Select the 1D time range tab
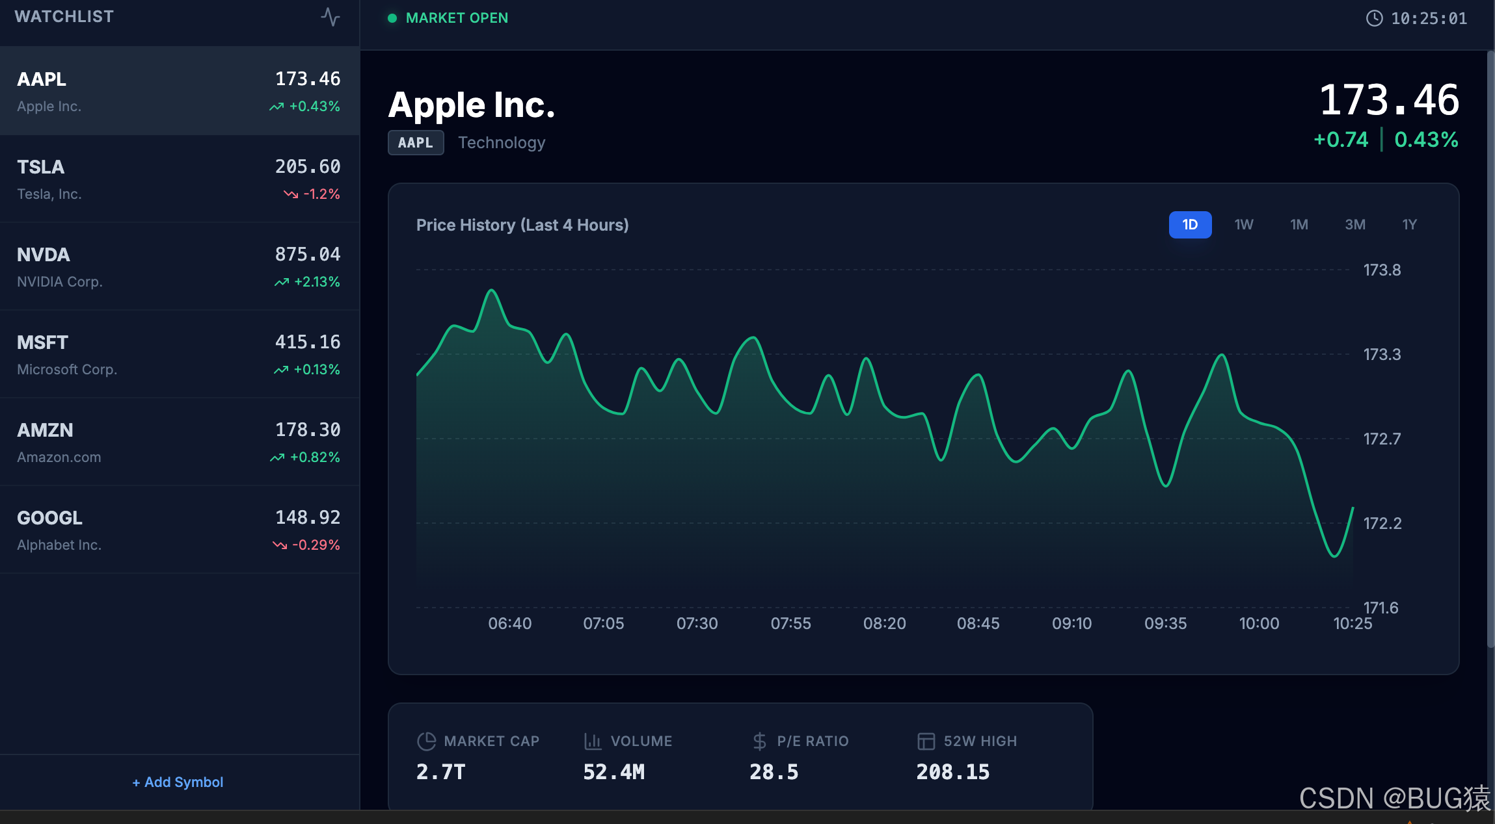Viewport: 1495px width, 824px height. point(1189,225)
